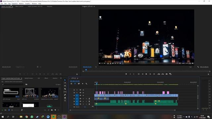Viewport: 212px width, 119px height.
Task: Open the Edit menu
Action: coord(5,4)
